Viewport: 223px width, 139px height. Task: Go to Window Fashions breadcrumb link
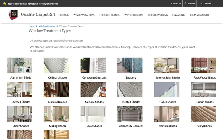pos(47,26)
